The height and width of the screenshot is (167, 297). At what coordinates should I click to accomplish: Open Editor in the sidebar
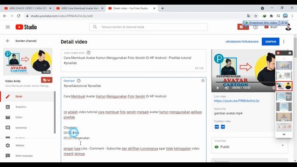tap(27, 117)
